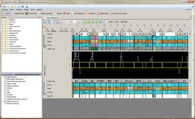
Task: Open the VMware Player menu button
Action: click(x=6, y=7)
